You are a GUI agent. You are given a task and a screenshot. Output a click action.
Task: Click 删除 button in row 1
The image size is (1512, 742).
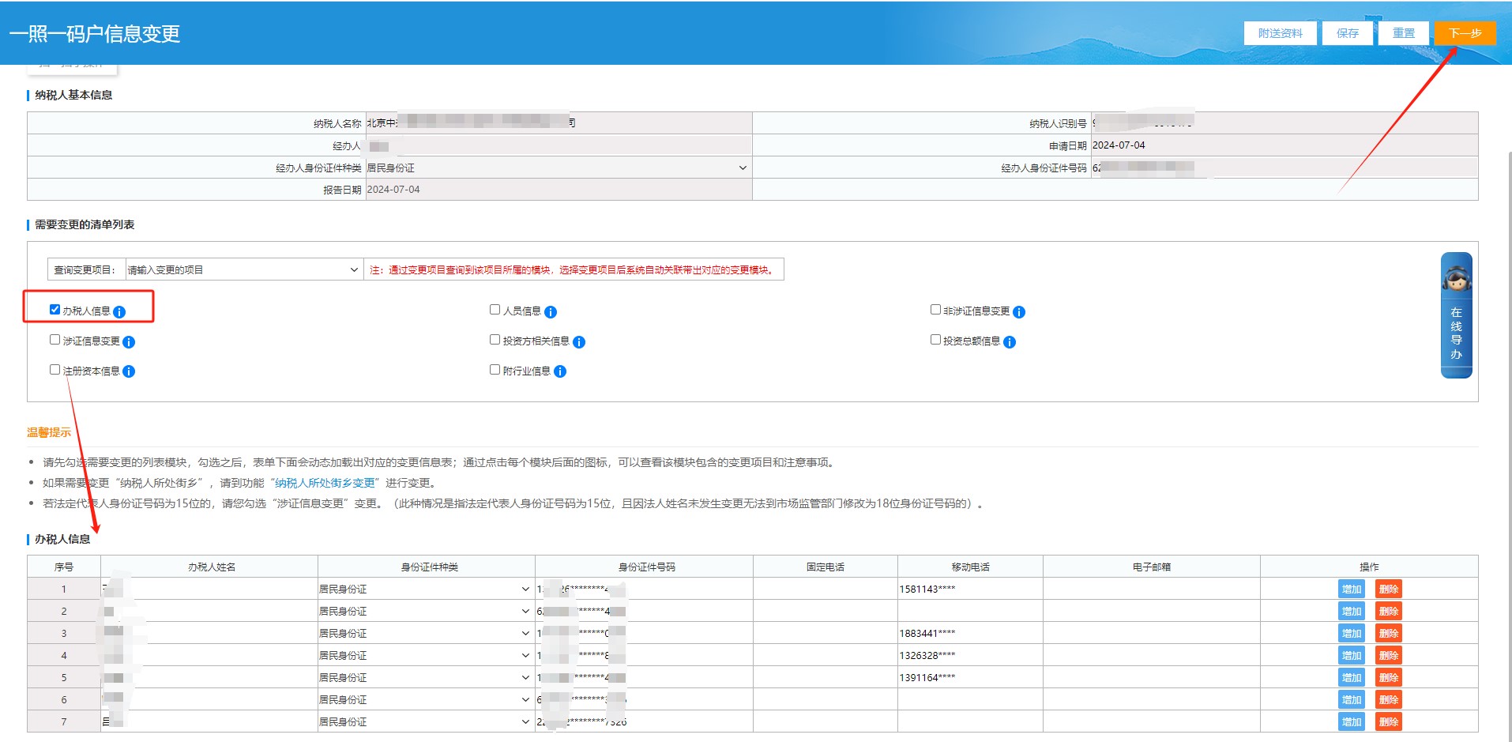click(x=1389, y=589)
